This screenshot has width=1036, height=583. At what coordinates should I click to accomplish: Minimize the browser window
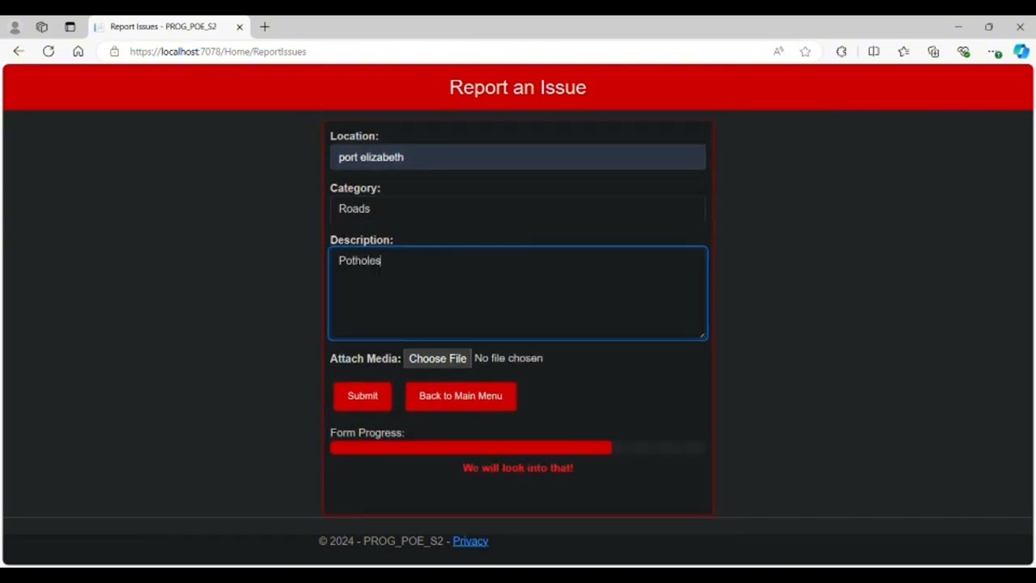958,27
